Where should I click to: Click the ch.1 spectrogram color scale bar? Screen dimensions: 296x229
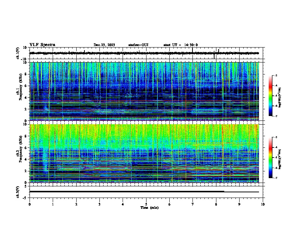(x=270, y=96)
